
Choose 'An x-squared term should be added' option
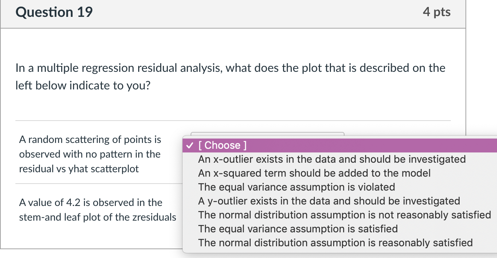(314, 173)
